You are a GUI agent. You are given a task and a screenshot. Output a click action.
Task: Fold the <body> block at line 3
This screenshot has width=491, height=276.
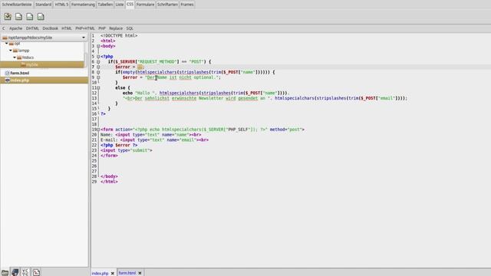click(98, 46)
